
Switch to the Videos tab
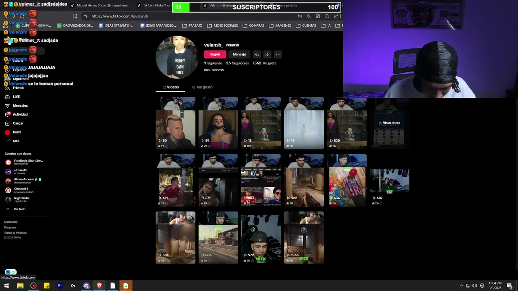170,87
